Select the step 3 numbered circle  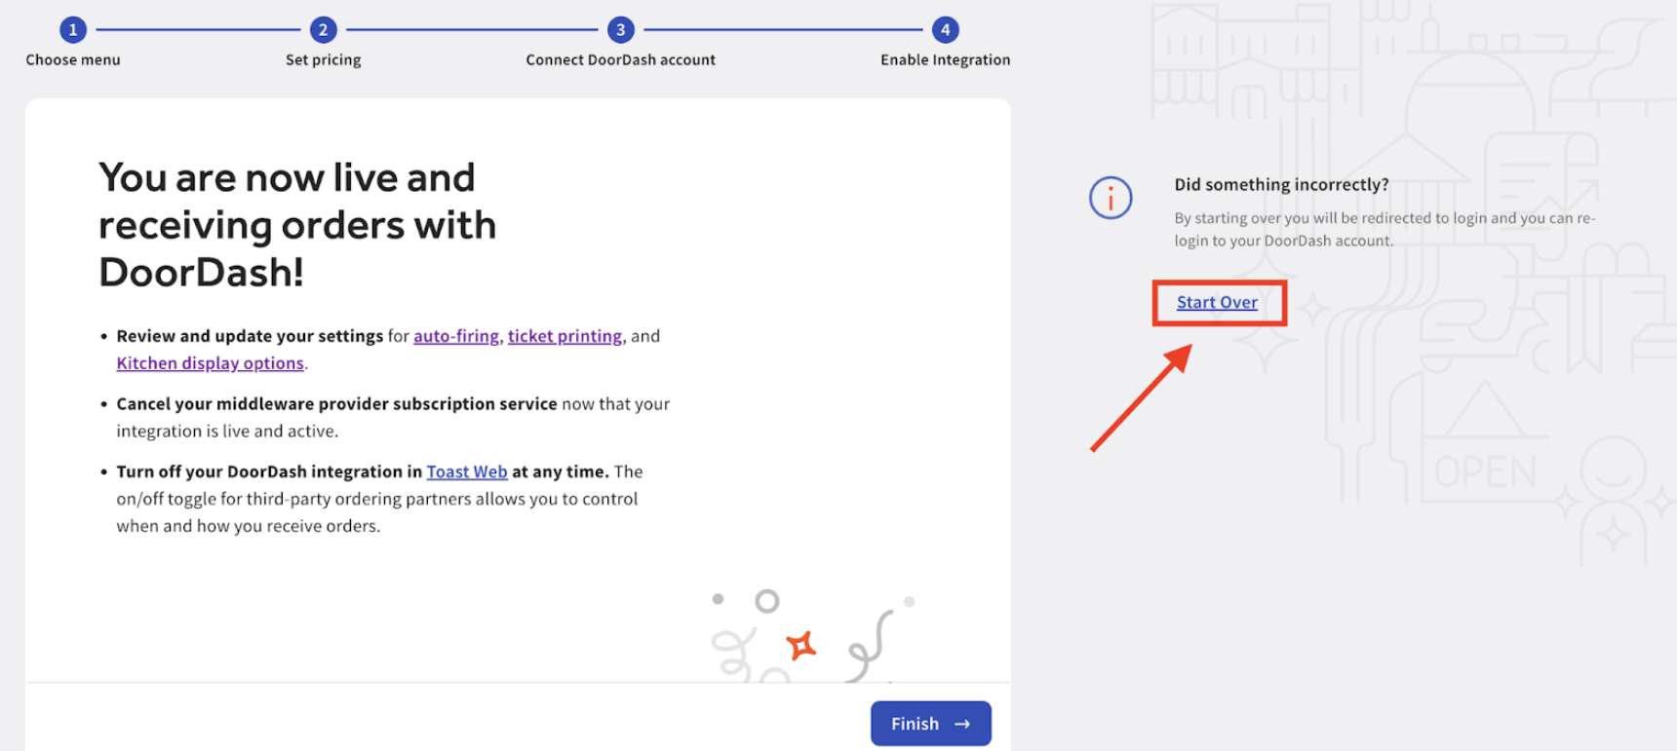620,30
